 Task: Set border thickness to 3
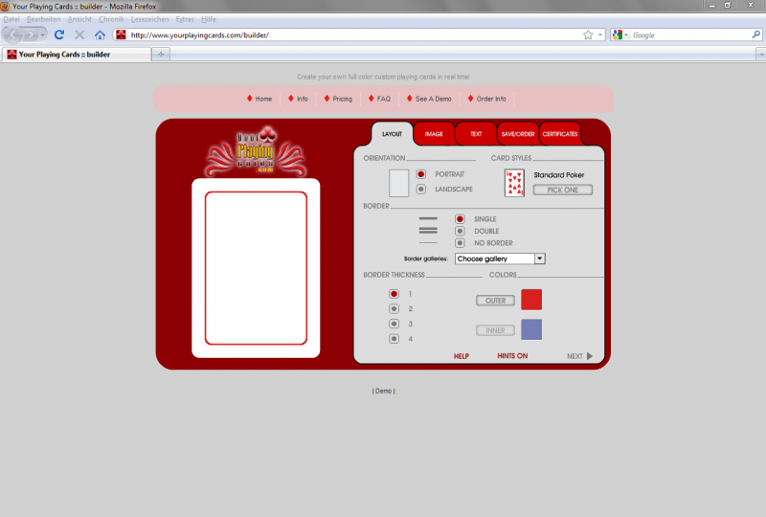pyautogui.click(x=394, y=324)
